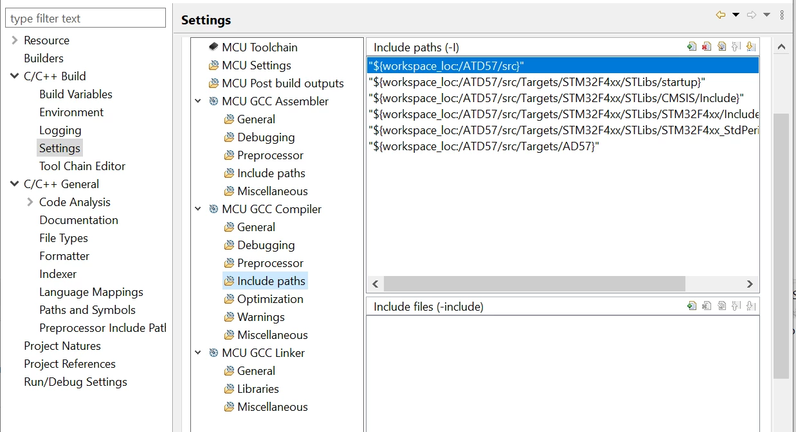
Task: Move up button in Include files toolbar
Action: pos(736,306)
